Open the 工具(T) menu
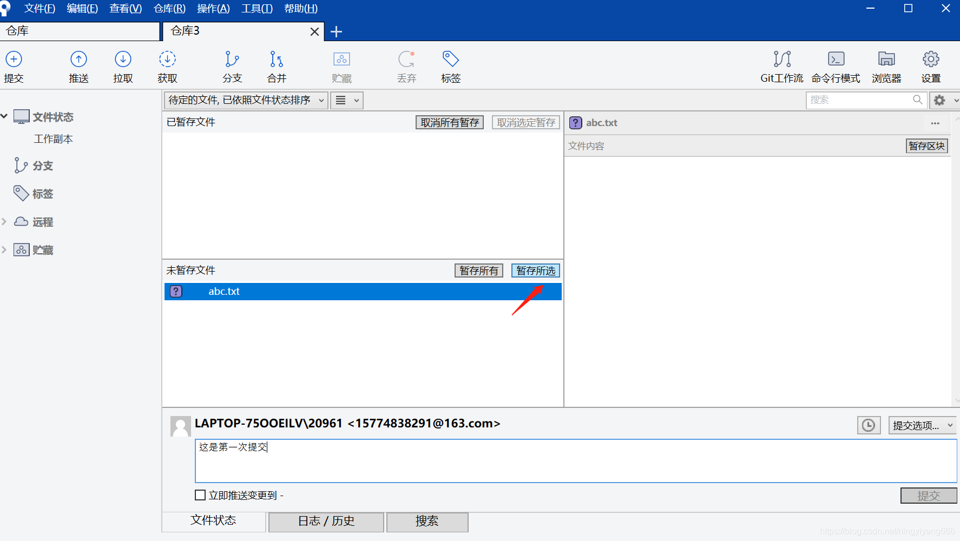 (x=257, y=9)
